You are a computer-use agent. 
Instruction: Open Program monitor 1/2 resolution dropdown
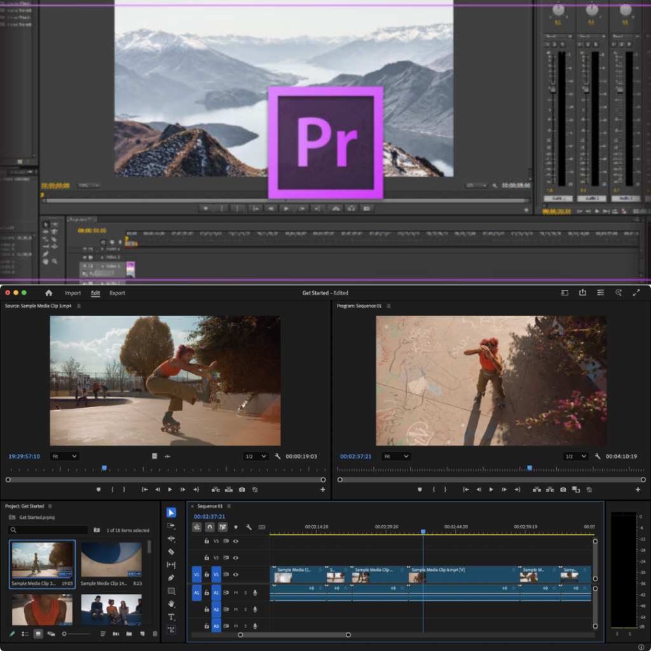575,456
